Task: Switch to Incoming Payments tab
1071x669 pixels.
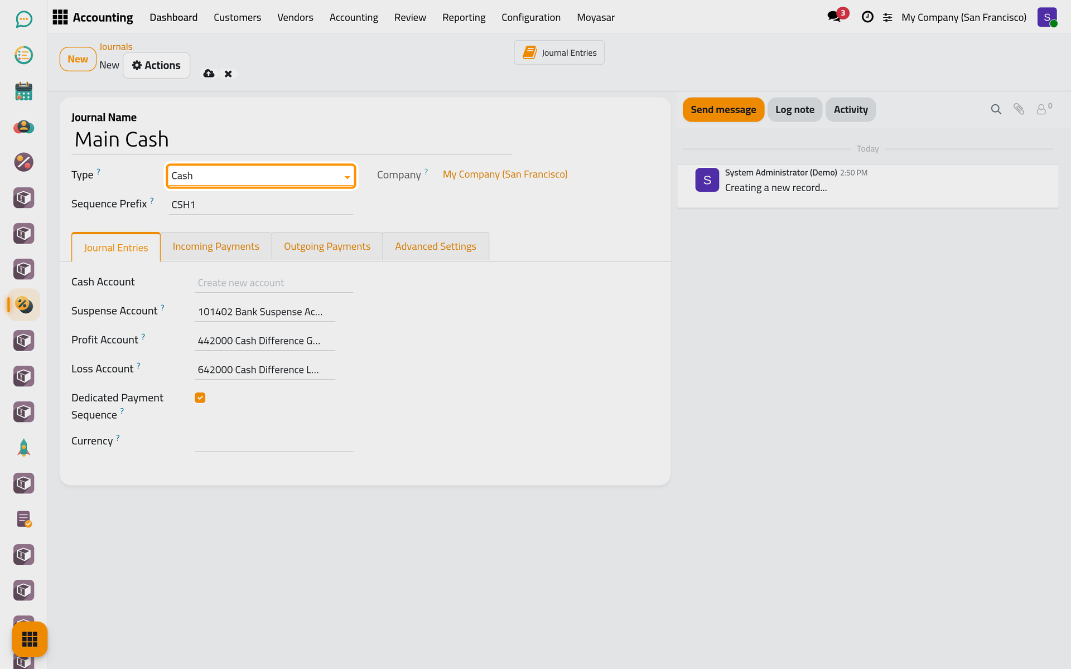Action: coord(216,246)
